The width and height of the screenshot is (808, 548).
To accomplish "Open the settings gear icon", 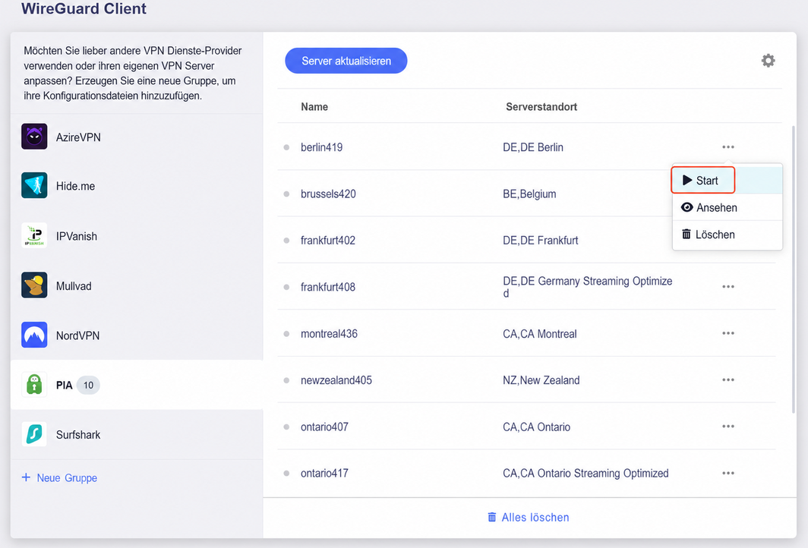I will coord(768,61).
